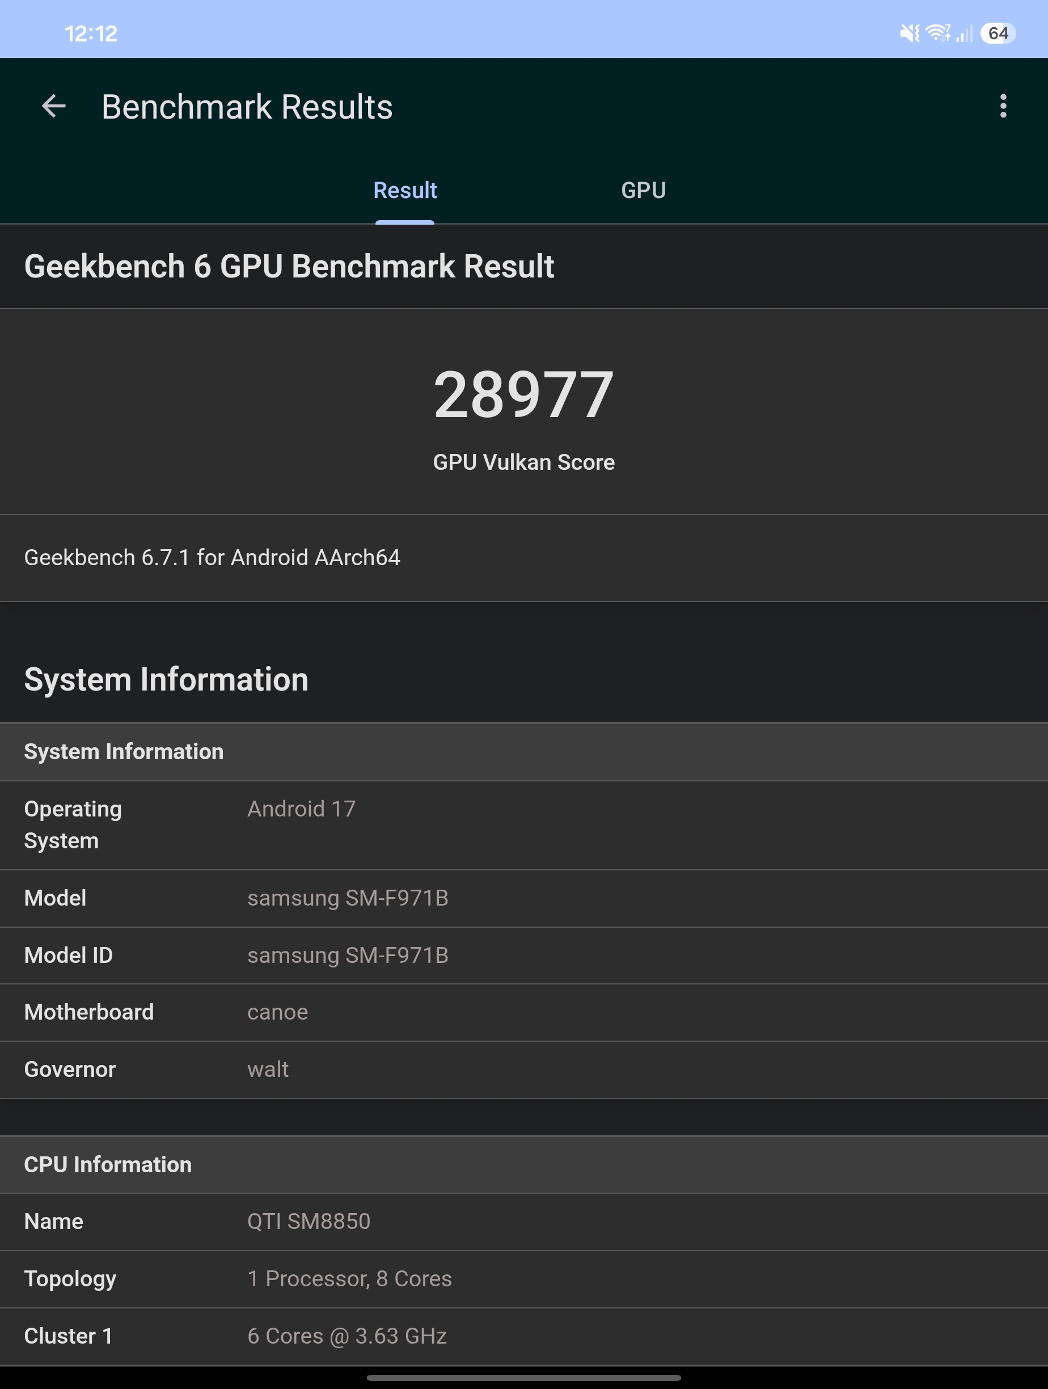Tap the CPU Information section header
This screenshot has width=1048, height=1389.
coord(523,1164)
